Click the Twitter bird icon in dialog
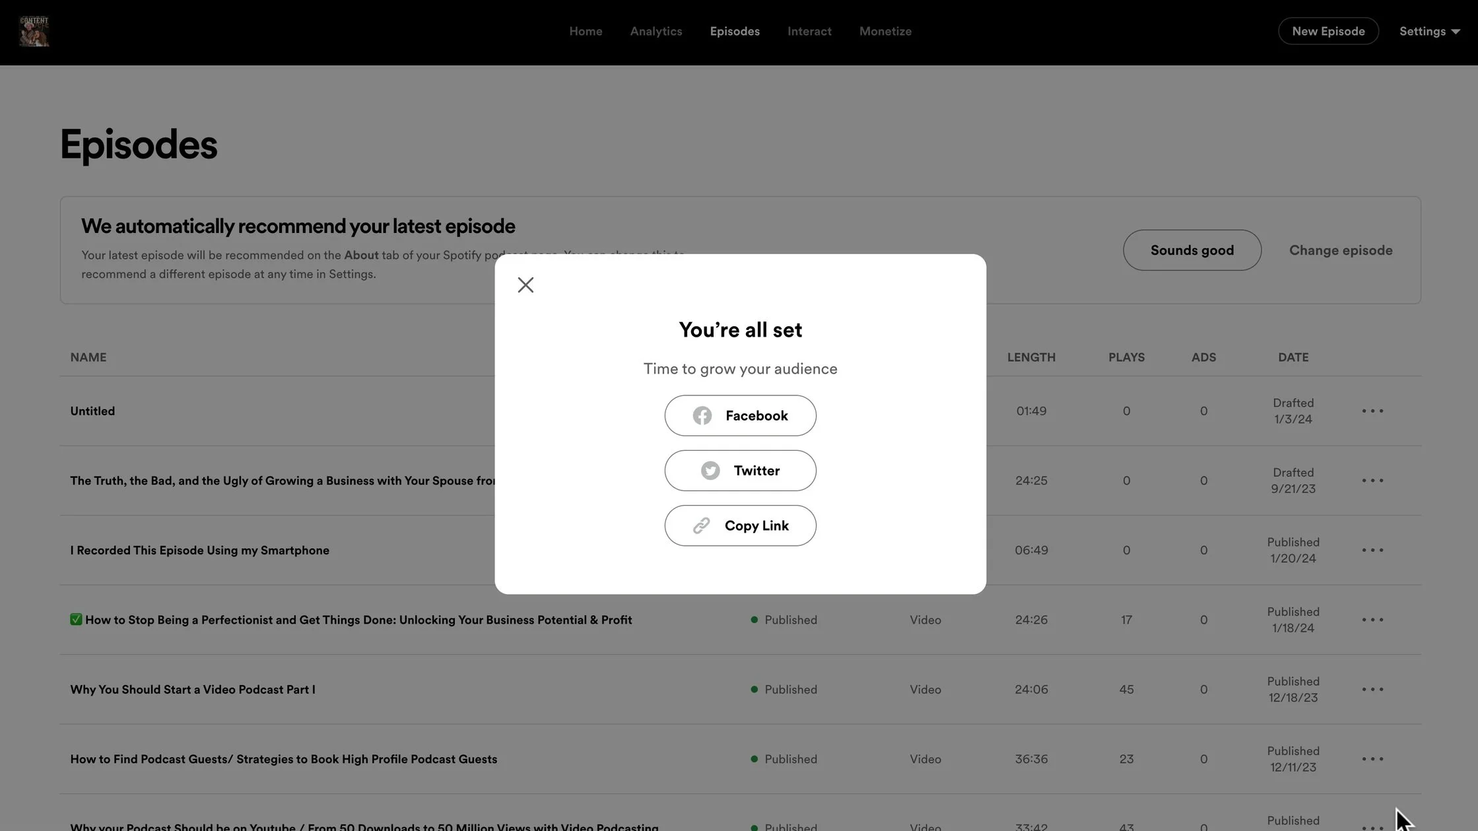 [710, 471]
